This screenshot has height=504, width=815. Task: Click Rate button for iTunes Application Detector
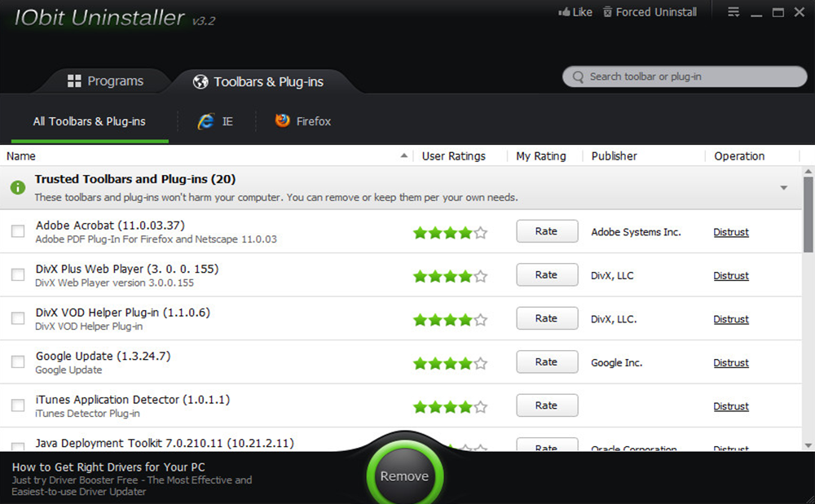pyautogui.click(x=547, y=405)
